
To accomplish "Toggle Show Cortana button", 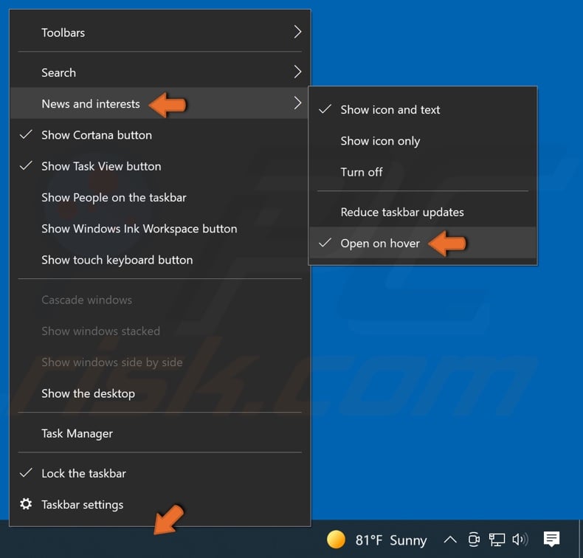I will pyautogui.click(x=160, y=135).
